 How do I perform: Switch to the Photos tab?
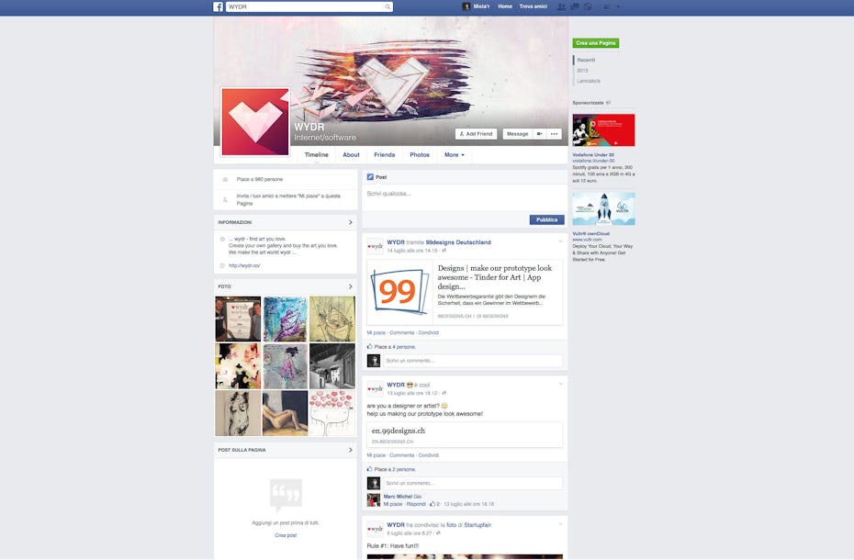pyautogui.click(x=420, y=155)
